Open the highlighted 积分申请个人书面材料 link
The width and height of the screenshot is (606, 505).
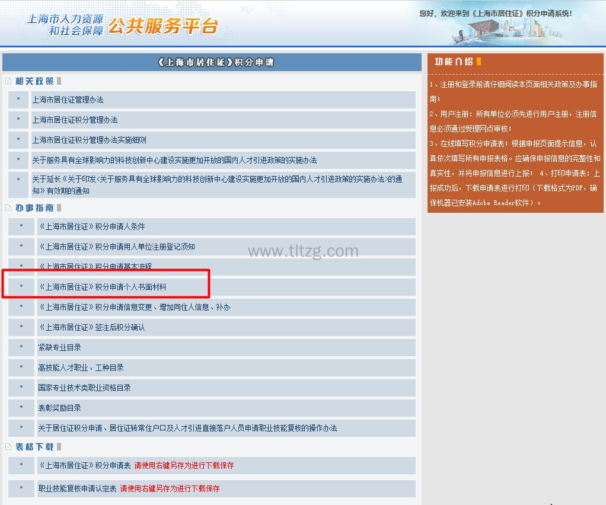click(102, 287)
